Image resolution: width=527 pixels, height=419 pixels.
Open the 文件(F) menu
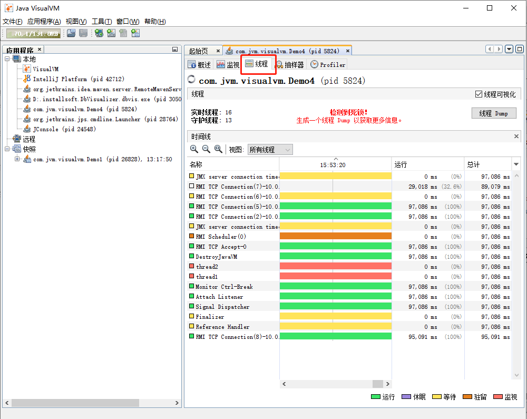(13, 22)
